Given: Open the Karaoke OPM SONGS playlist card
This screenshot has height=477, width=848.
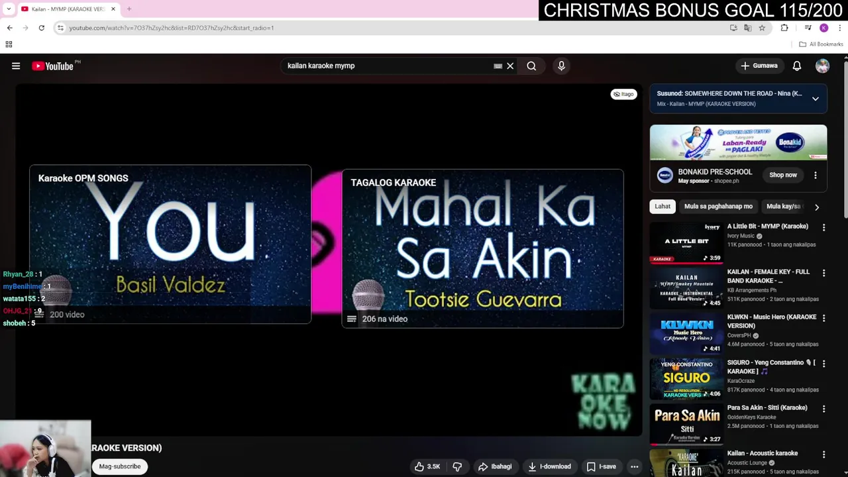Looking at the screenshot, I should pyautogui.click(x=170, y=244).
